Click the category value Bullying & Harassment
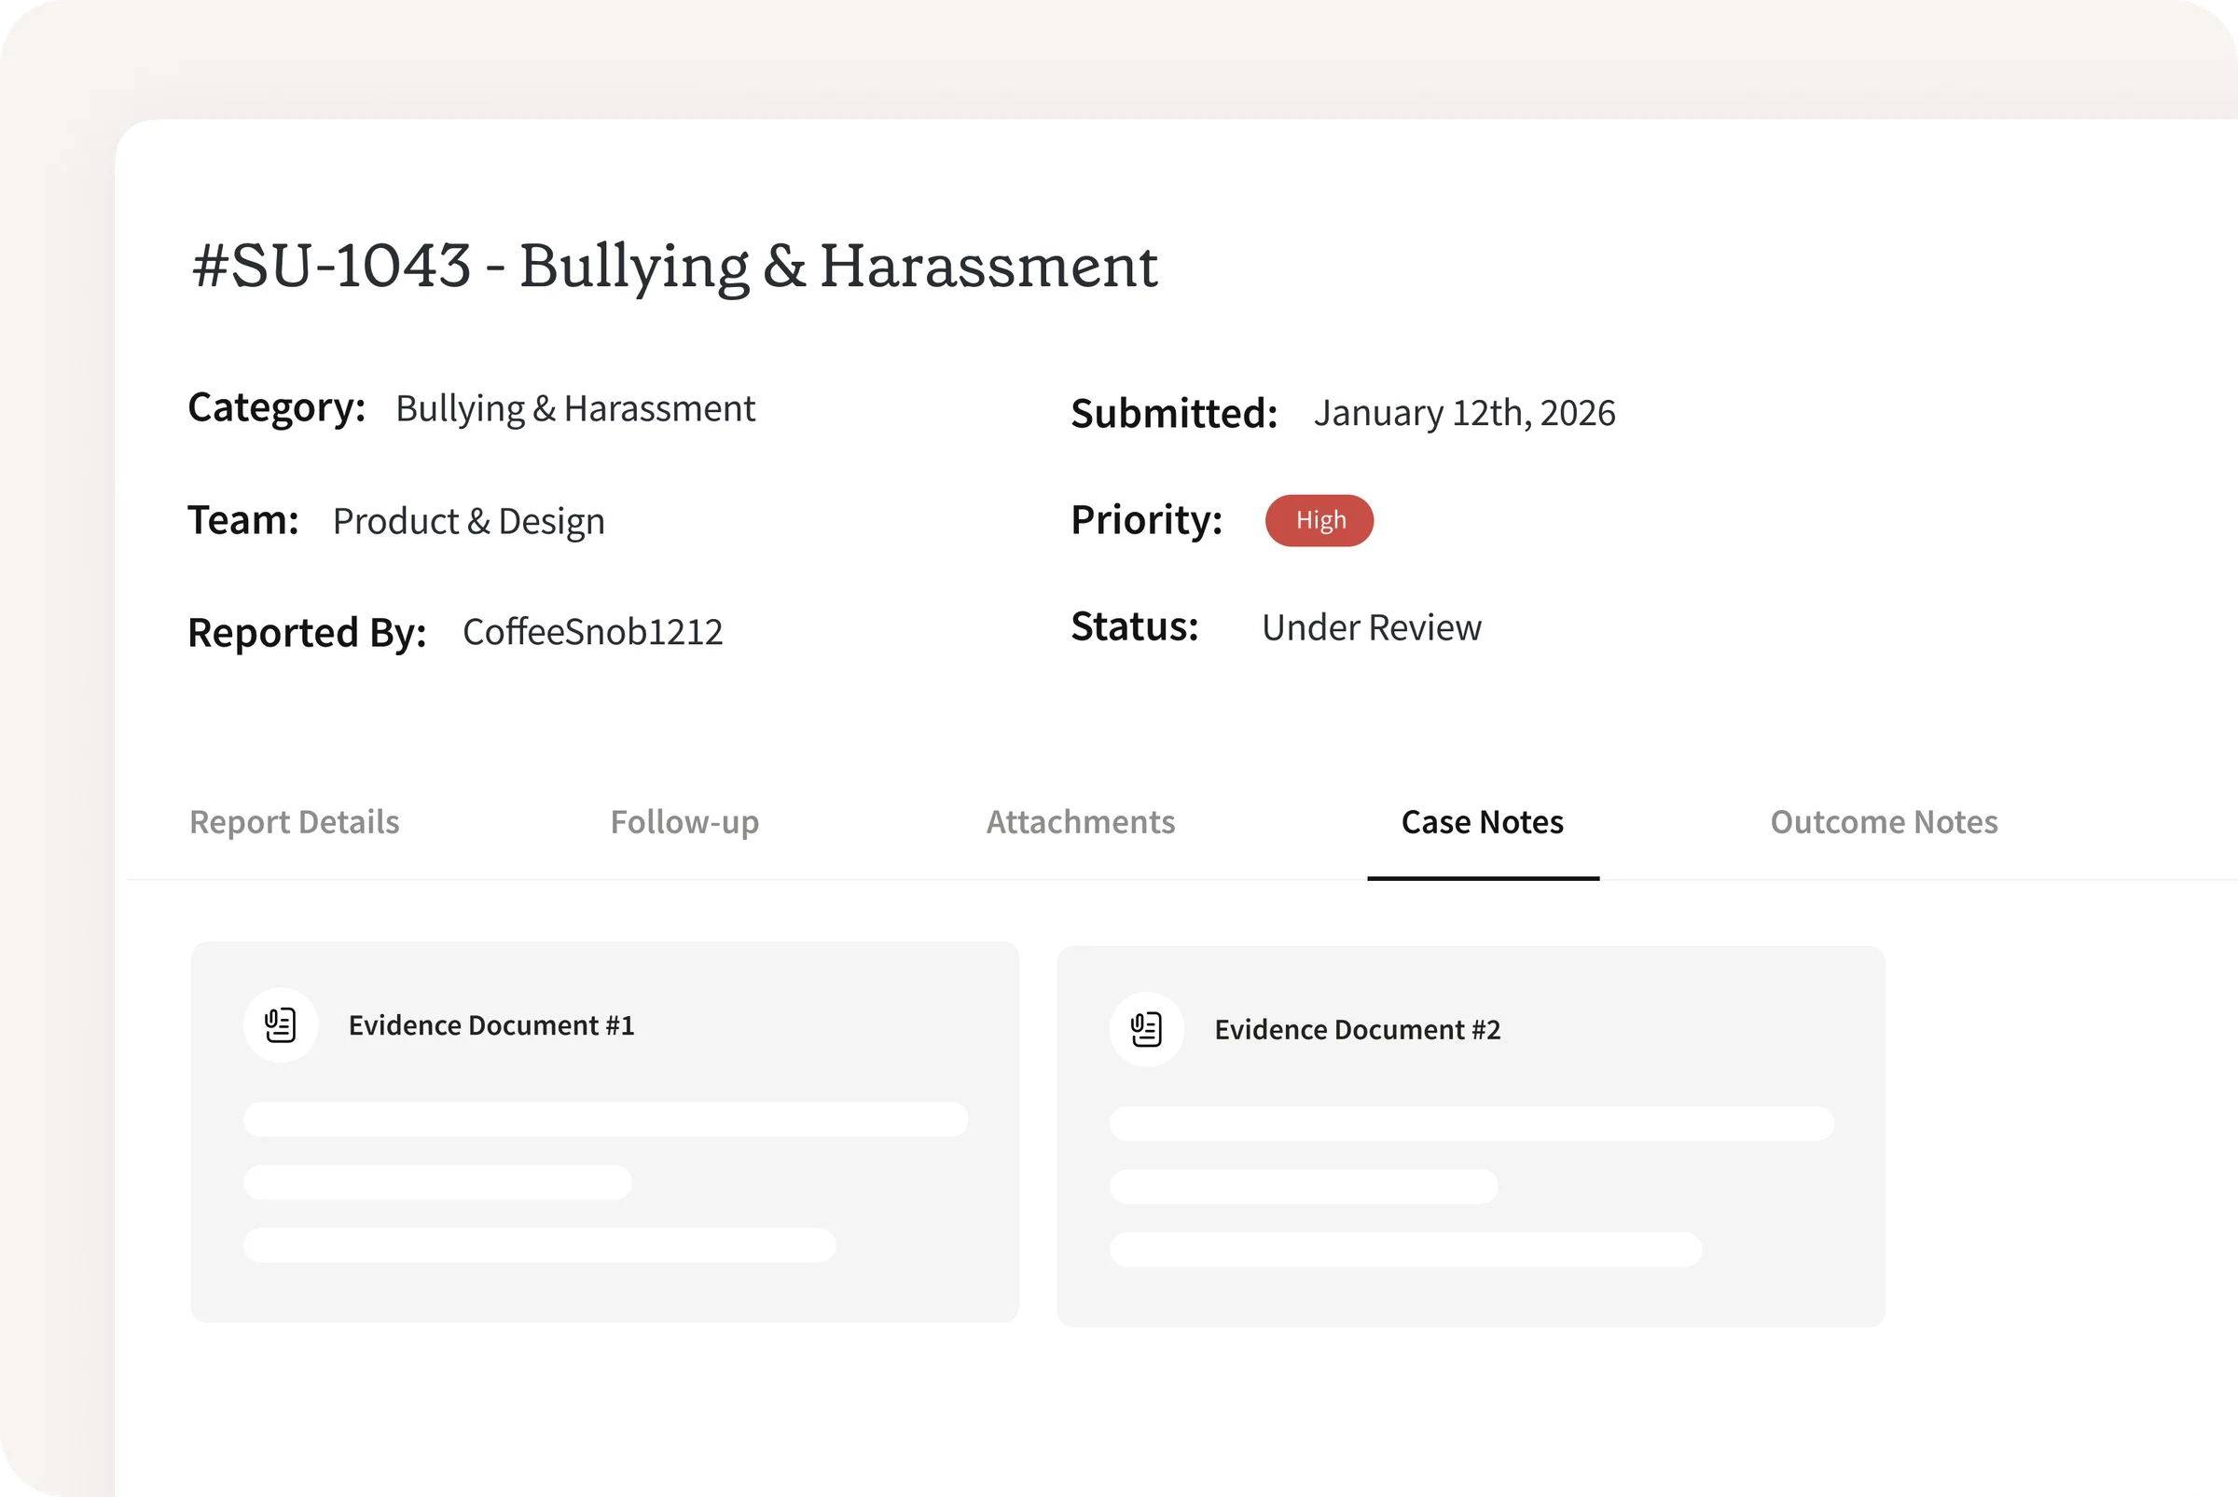The height and width of the screenshot is (1497, 2238). (575, 408)
